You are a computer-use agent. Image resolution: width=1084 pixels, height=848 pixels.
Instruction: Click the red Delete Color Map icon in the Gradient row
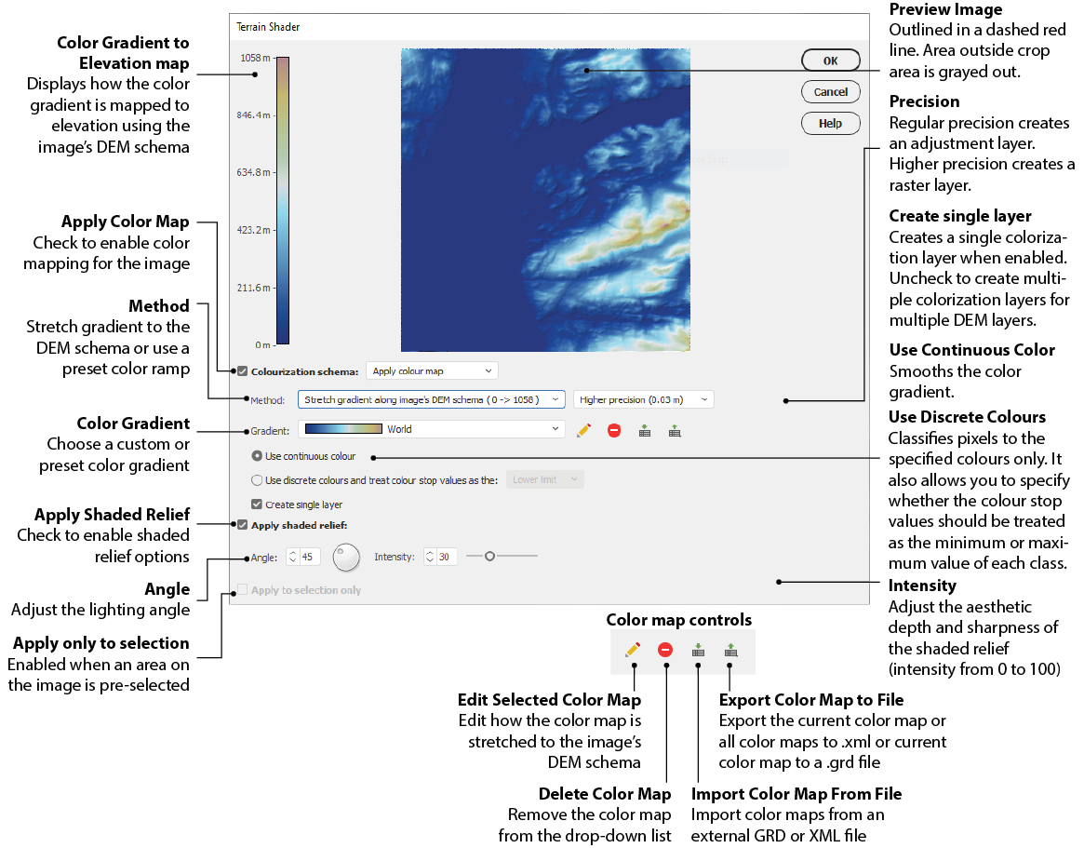click(614, 430)
